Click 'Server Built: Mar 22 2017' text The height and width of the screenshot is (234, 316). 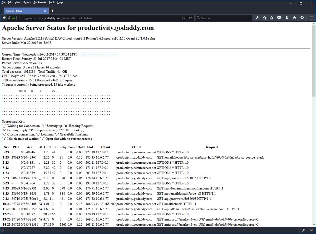(27, 43)
